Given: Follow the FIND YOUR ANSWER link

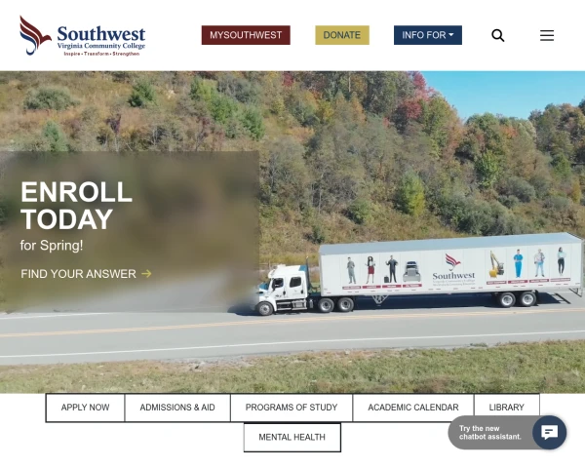Looking at the screenshot, I should click(x=78, y=274).
